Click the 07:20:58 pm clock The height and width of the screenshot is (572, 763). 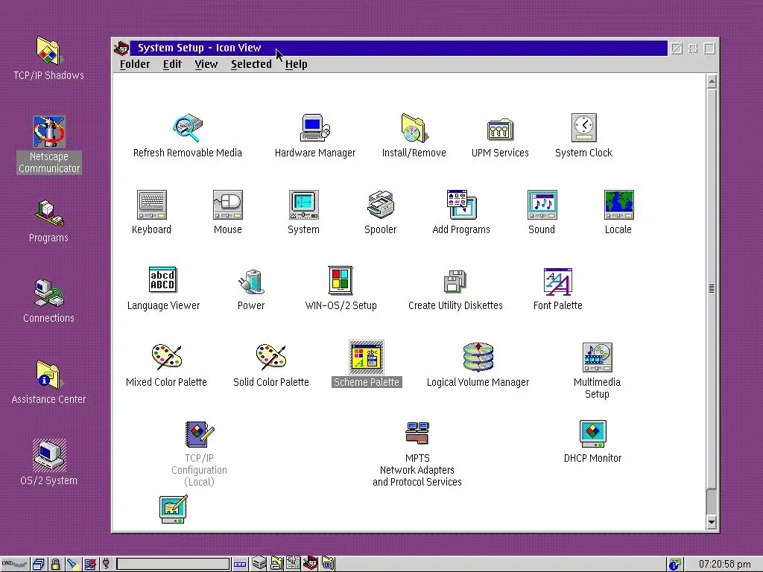(724, 565)
